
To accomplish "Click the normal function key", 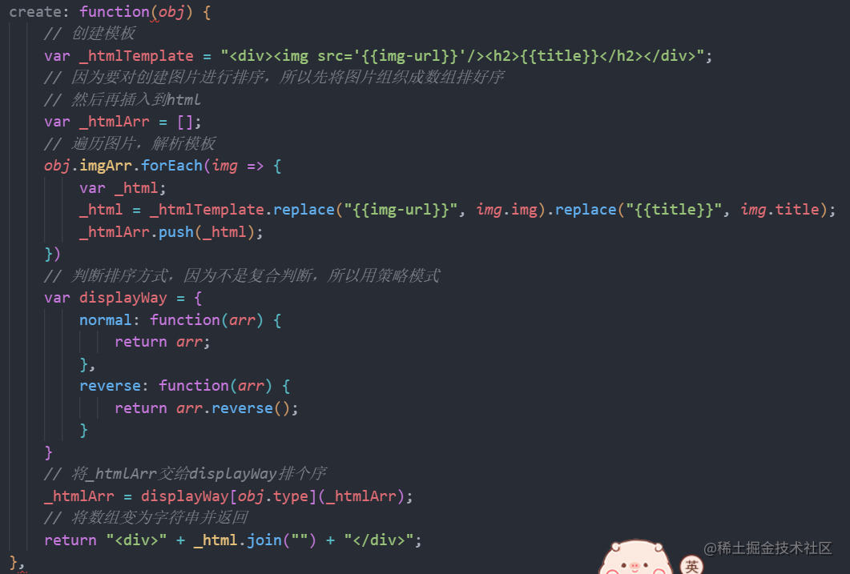I will coord(106,320).
